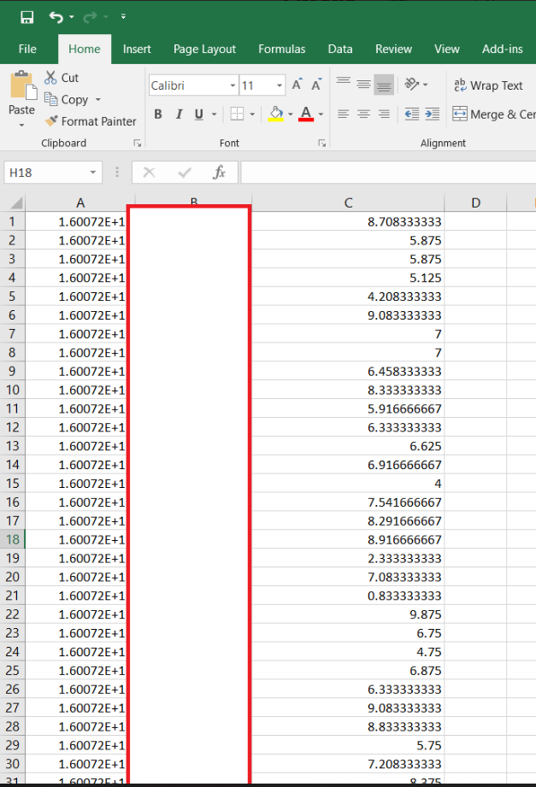Click Middle Align icon
Screen dimensions: 536x787
point(363,85)
